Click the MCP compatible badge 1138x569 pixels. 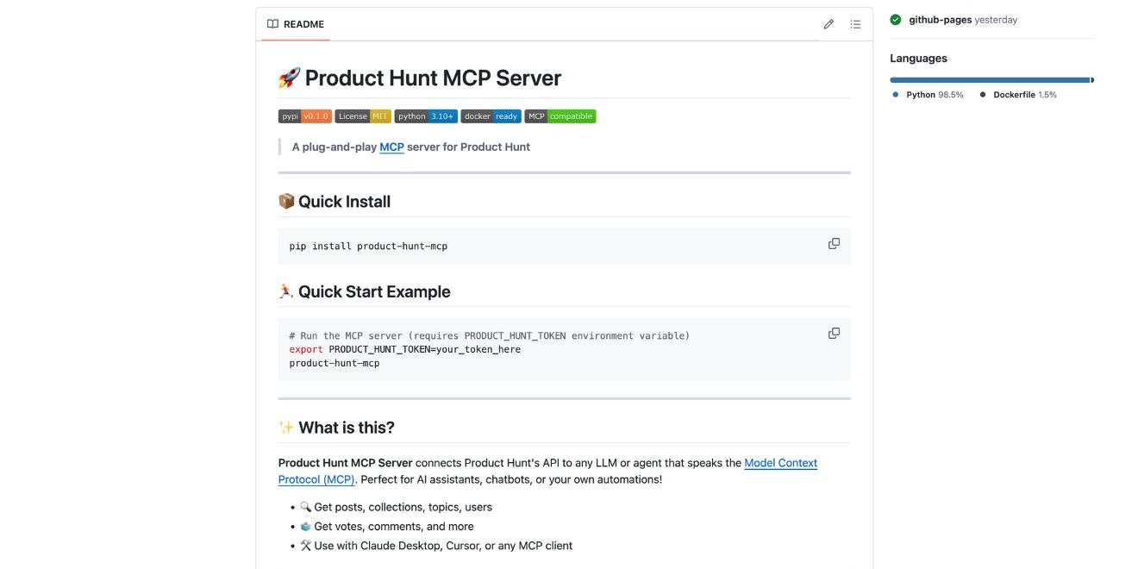pos(561,116)
